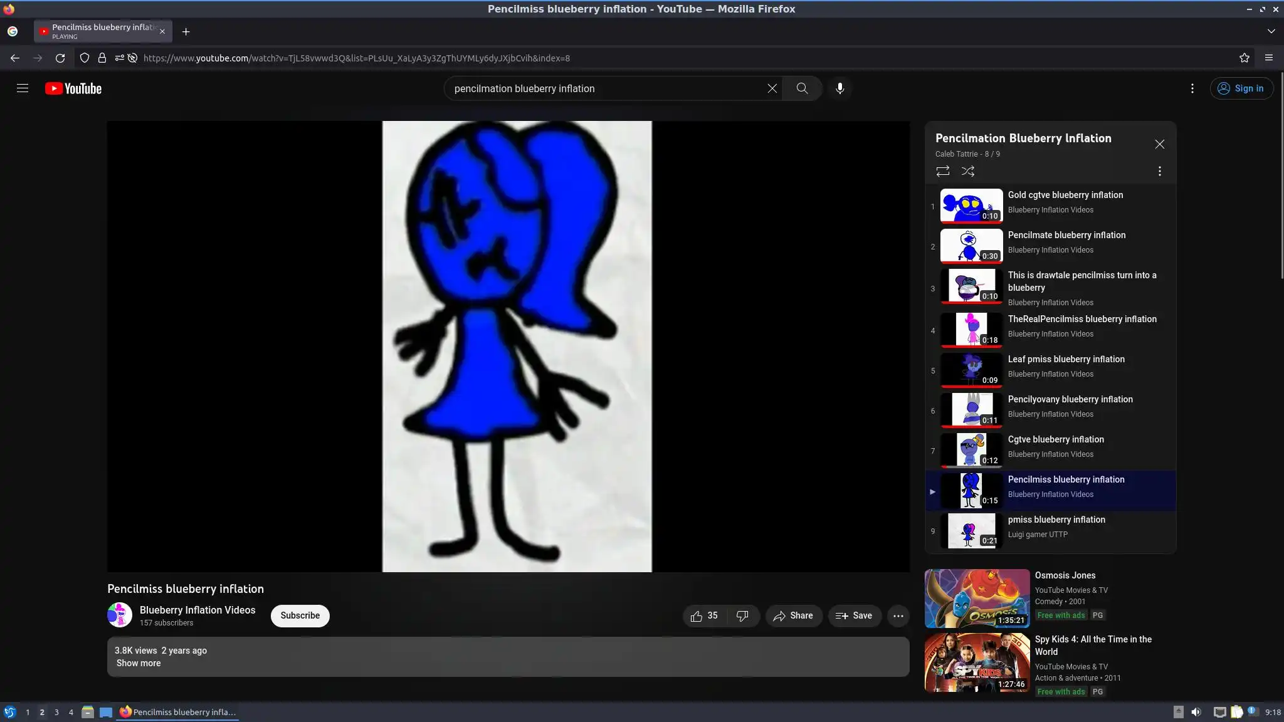1284x722 pixels.
Task: Click the dislike thumbs down icon
Action: pyautogui.click(x=742, y=616)
